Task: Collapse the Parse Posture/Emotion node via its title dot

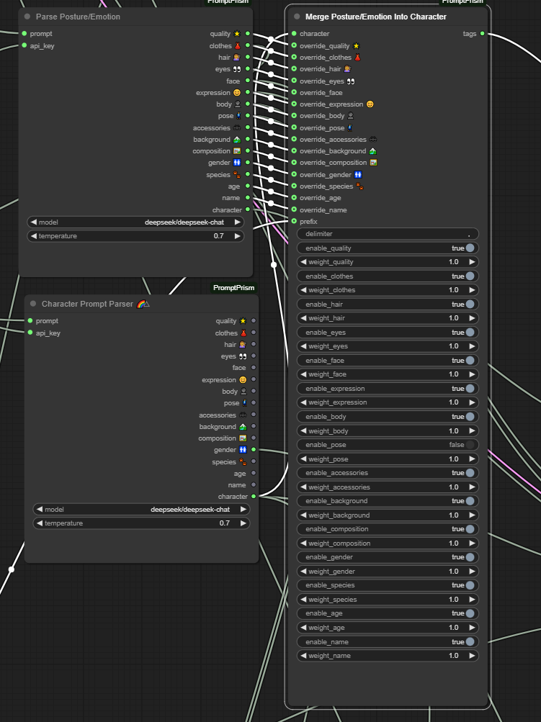Action: (27, 17)
